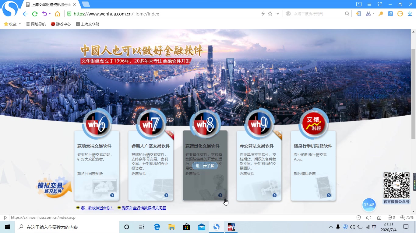416x233 pixels.
Task: Open the 睿期大户室交易软件 card arrow
Action: coord(166,195)
